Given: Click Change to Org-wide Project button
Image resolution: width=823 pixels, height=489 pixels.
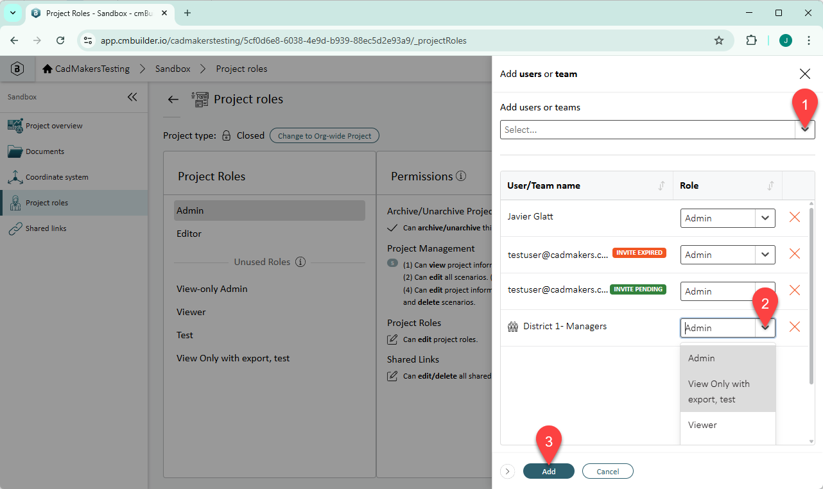Looking at the screenshot, I should (x=324, y=136).
